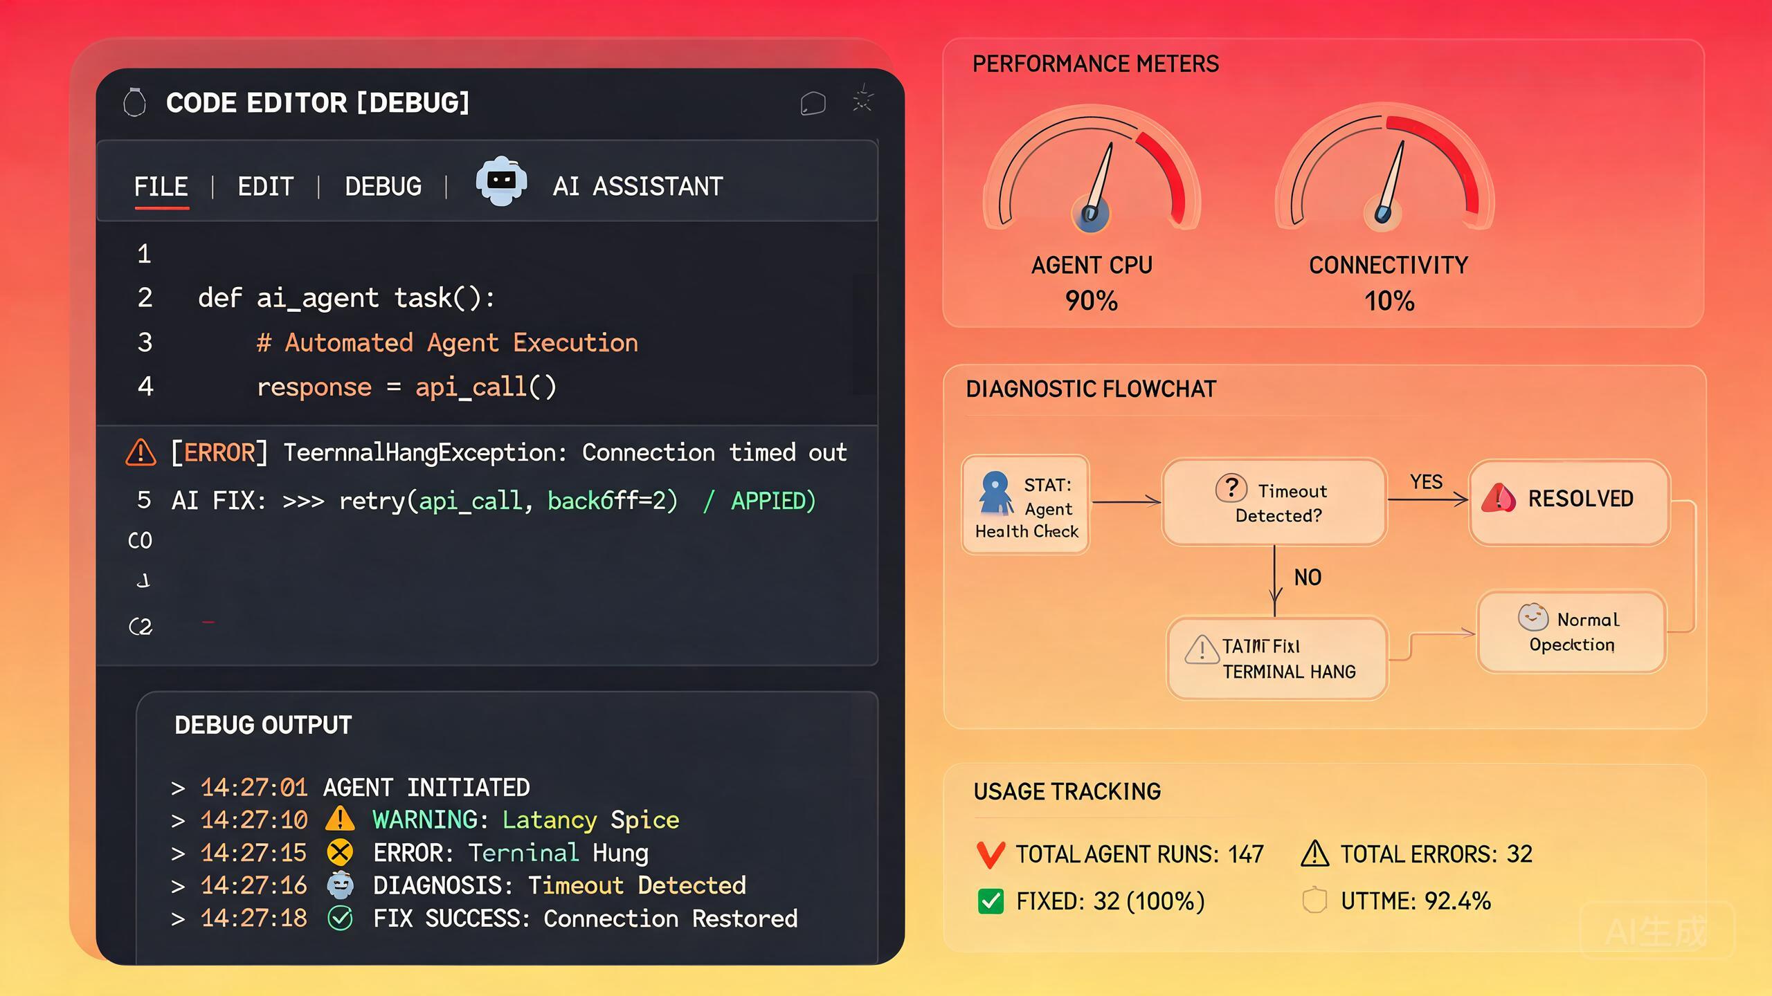The width and height of the screenshot is (1772, 996).
Task: Click the USAGE TRACKING heading
Action: click(1067, 791)
